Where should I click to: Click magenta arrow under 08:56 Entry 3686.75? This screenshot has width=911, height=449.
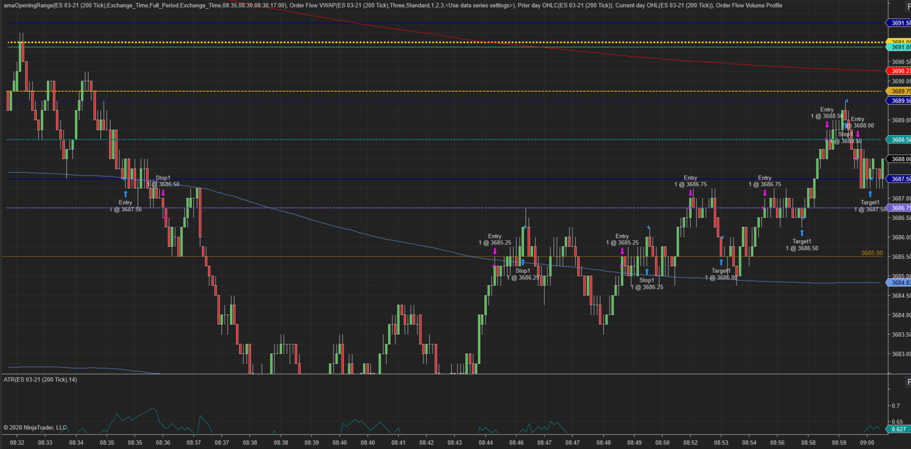765,193
